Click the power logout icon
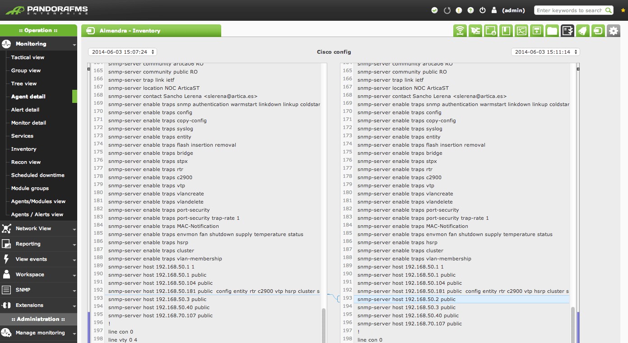 482,10
